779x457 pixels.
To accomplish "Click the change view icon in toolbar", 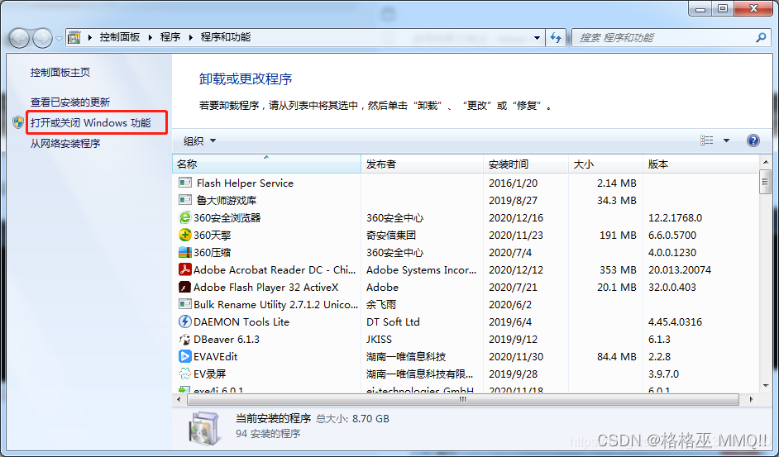I will point(707,140).
